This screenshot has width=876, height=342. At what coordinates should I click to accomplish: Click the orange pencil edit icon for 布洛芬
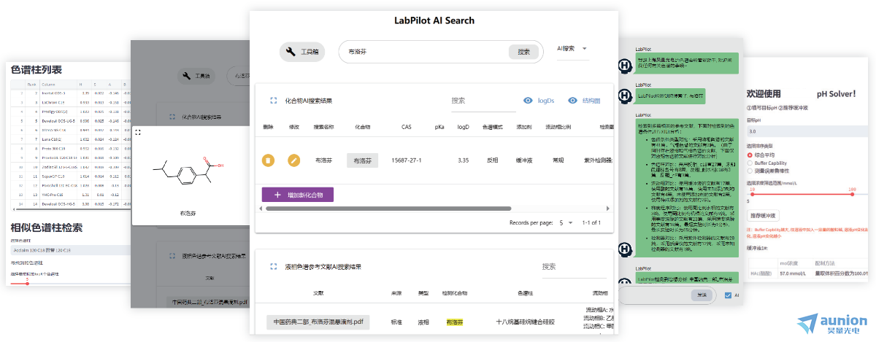coord(293,160)
